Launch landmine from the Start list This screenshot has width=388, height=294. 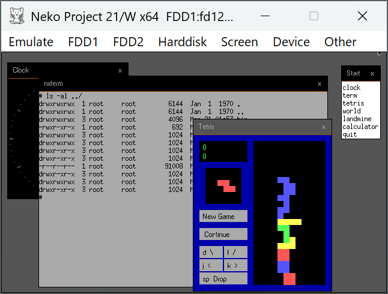[357, 119]
